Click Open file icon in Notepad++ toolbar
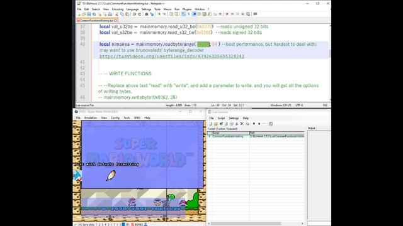The height and width of the screenshot is (226, 403). point(84,14)
